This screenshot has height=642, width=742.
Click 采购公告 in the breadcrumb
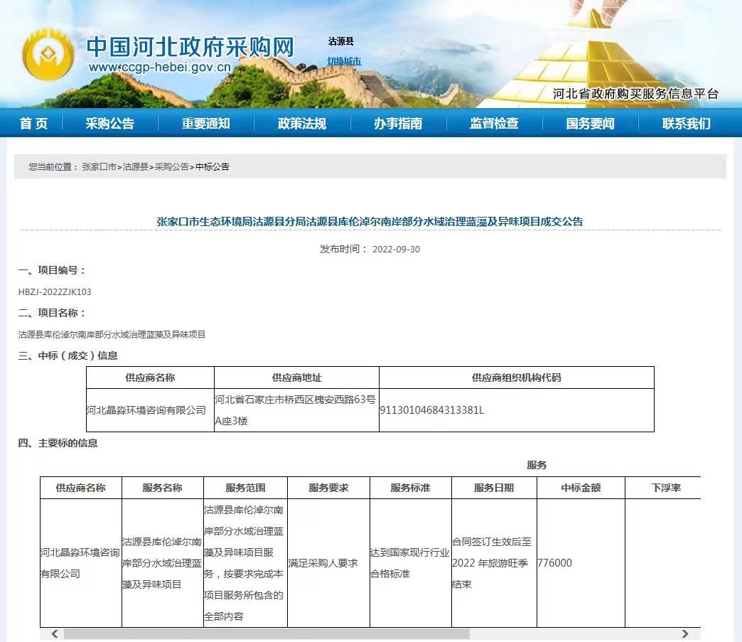click(172, 166)
